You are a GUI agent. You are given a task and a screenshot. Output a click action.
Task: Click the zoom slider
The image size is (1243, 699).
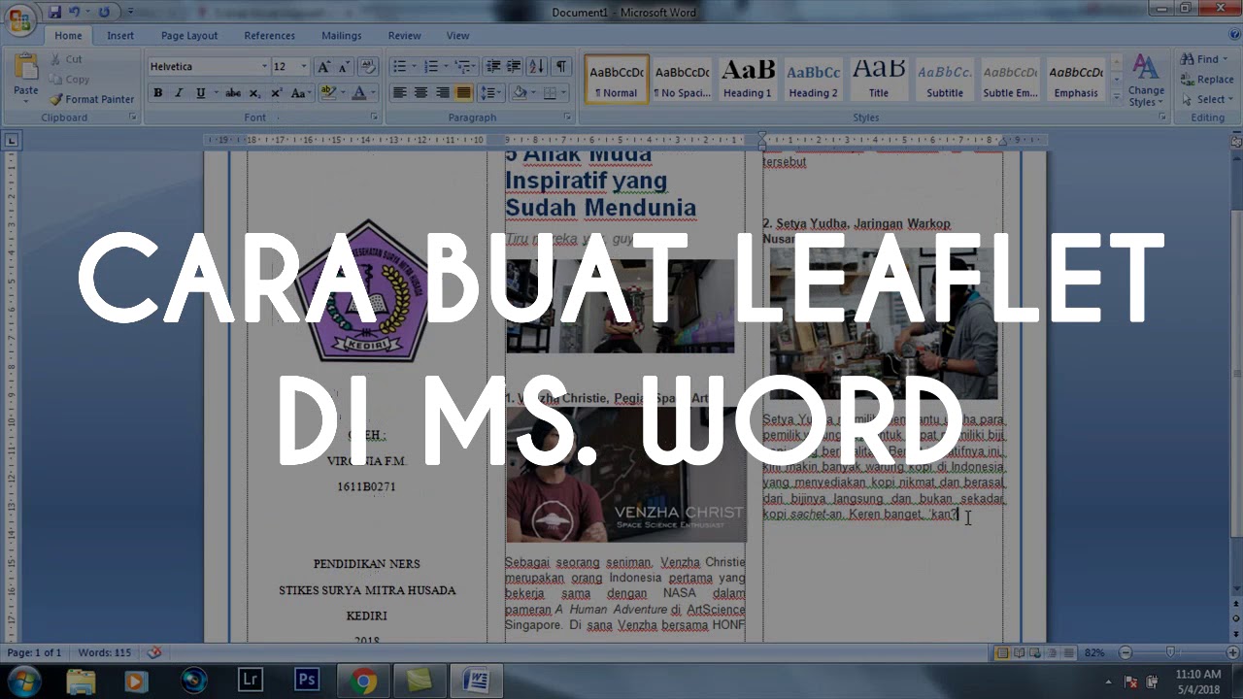tap(1170, 652)
